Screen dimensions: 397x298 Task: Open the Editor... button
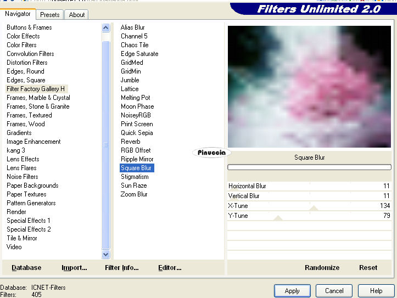point(170,268)
